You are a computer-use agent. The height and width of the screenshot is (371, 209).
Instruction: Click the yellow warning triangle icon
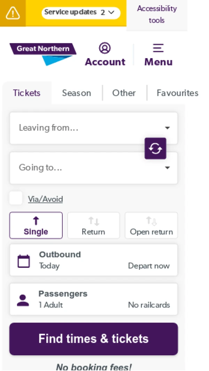13,13
